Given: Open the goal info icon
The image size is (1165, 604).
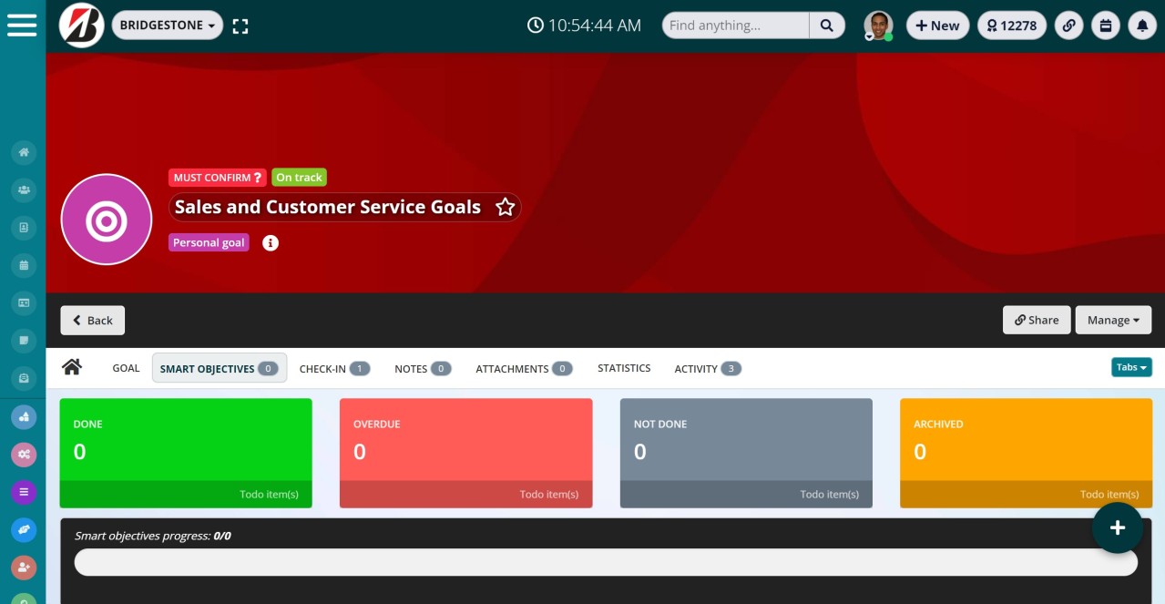Looking at the screenshot, I should [271, 243].
